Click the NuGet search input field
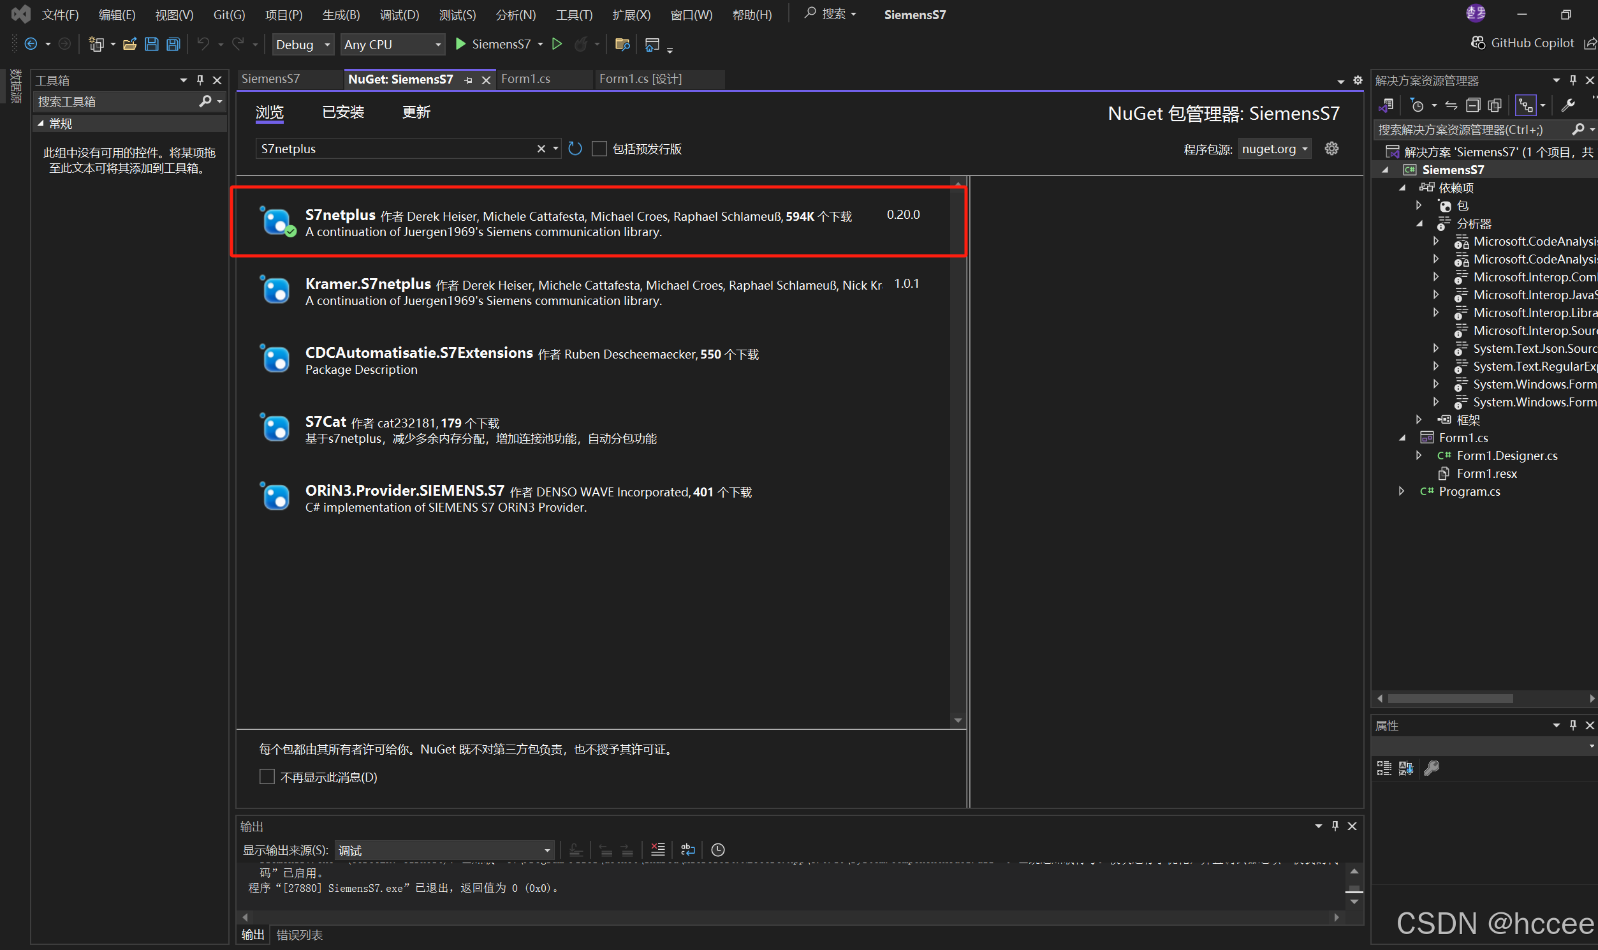1598x950 pixels. (x=397, y=149)
